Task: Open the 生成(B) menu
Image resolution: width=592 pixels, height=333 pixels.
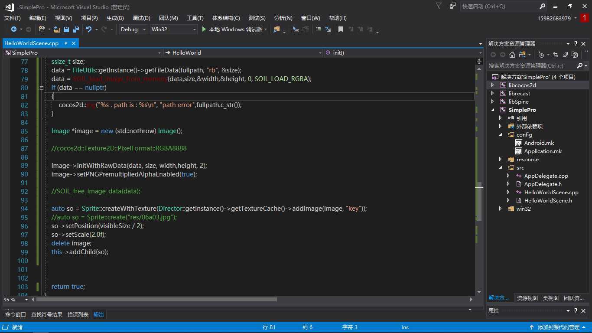Action: coord(115,18)
